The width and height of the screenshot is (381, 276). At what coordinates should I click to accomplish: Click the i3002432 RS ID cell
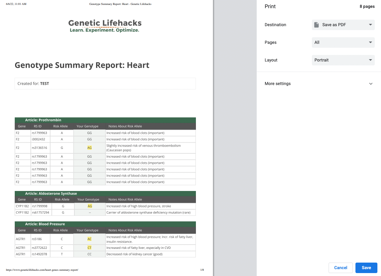40,139
